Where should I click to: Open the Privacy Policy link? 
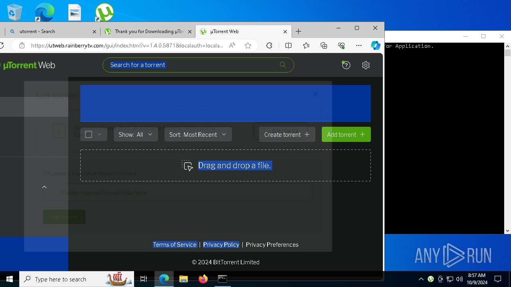click(x=221, y=245)
